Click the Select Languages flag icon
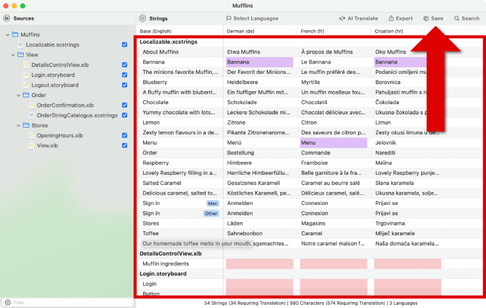The image size is (486, 308). [x=229, y=18]
